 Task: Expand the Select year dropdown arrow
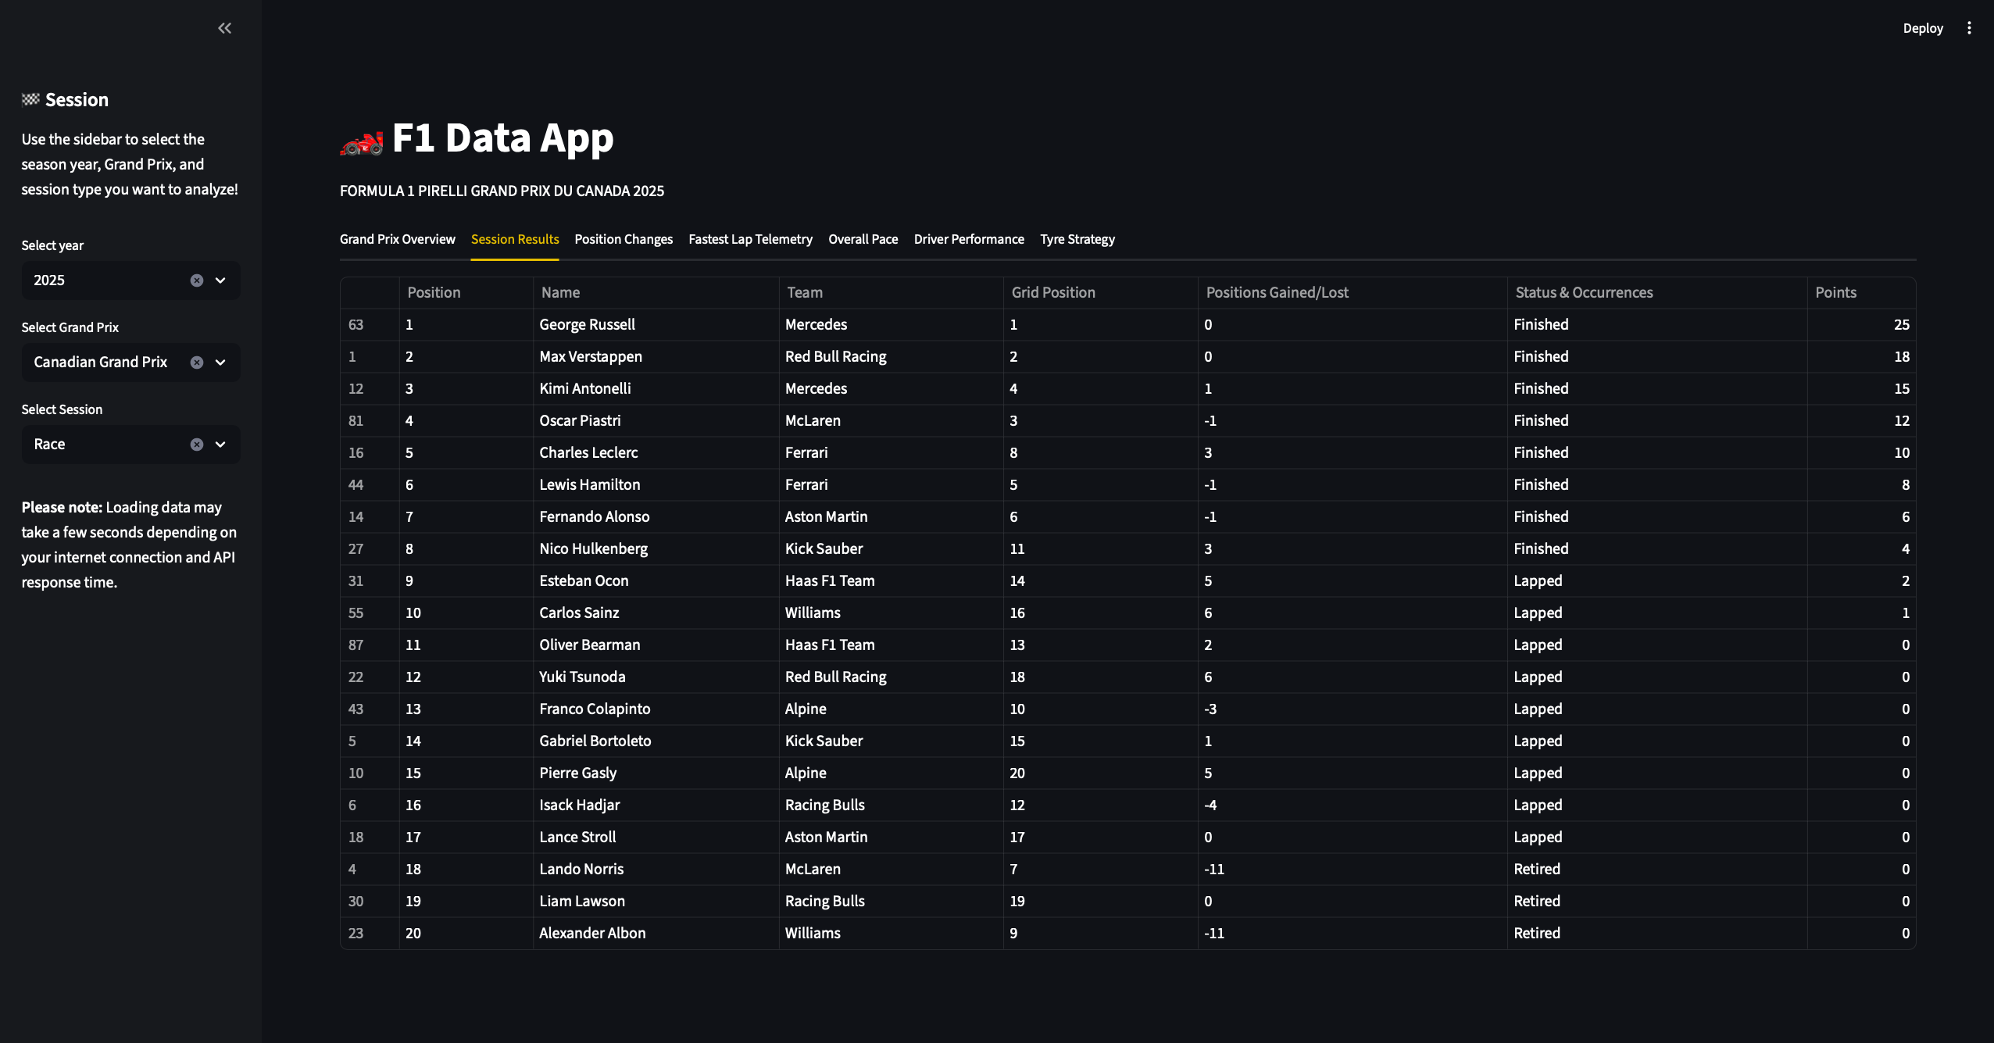pos(220,280)
